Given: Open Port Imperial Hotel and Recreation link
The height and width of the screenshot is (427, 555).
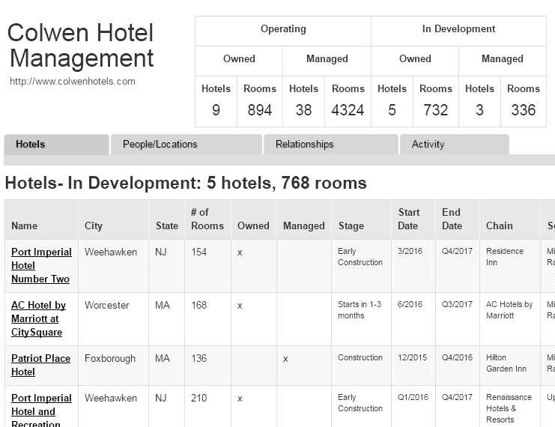Looking at the screenshot, I should click(x=41, y=411).
